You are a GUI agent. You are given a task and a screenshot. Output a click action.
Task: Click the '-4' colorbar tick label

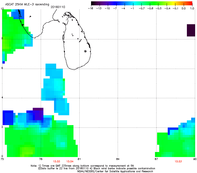pyautogui.click(x=123, y=9)
